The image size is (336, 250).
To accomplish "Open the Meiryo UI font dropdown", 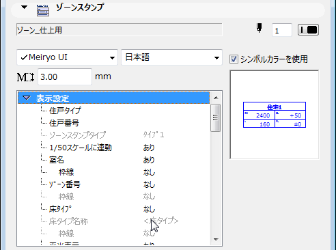I will [x=67, y=57].
